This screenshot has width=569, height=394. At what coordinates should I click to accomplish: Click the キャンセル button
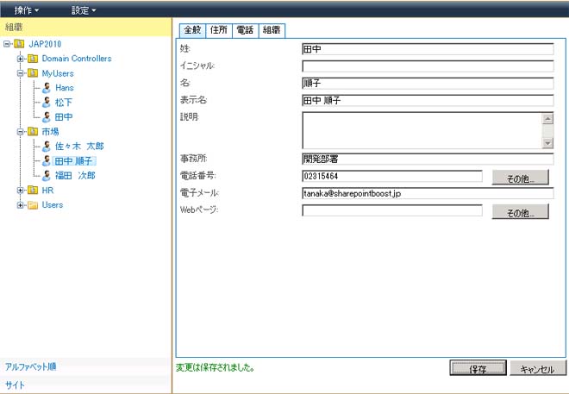click(x=538, y=368)
